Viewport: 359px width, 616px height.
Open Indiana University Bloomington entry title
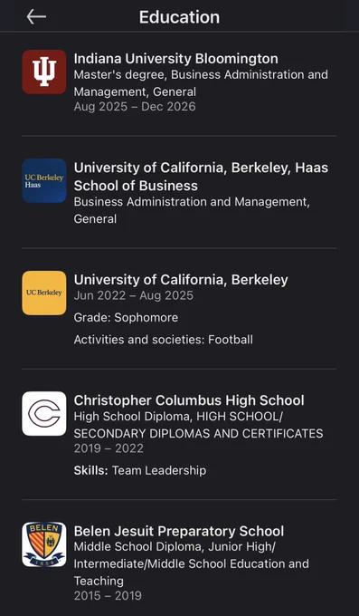(x=175, y=59)
